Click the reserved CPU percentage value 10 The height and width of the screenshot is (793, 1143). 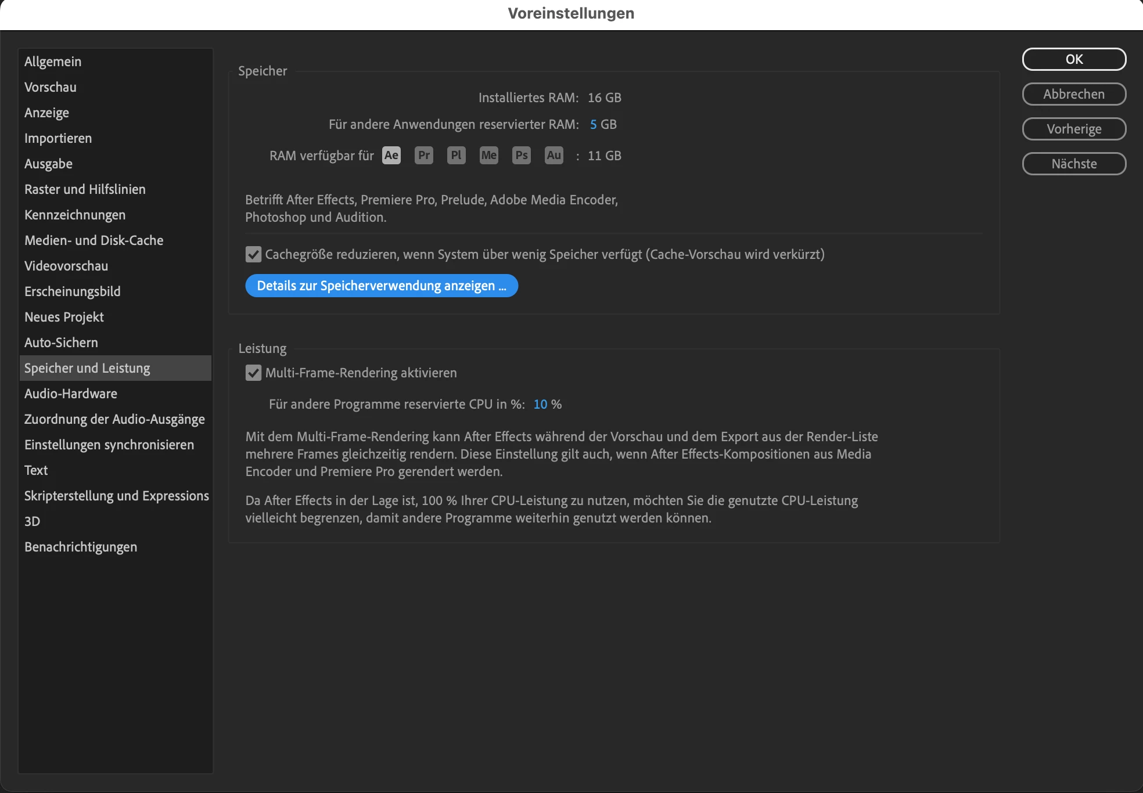(x=540, y=404)
